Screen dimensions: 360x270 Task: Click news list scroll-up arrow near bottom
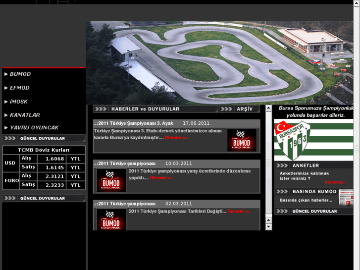(x=268, y=220)
